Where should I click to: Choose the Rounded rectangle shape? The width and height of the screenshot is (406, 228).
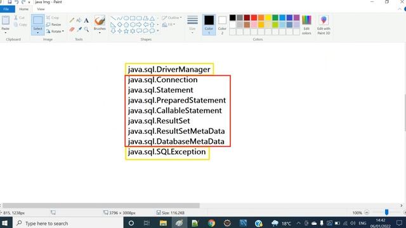[x=139, y=18]
